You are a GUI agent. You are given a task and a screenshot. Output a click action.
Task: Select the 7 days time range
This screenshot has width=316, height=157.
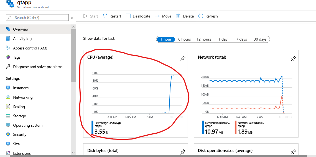click(x=241, y=39)
